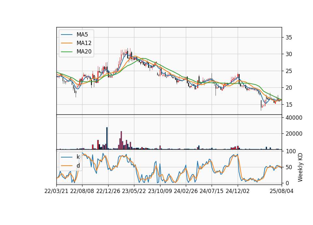Click the KD axis value 100
The width and height of the screenshot is (313, 225).
291,151
